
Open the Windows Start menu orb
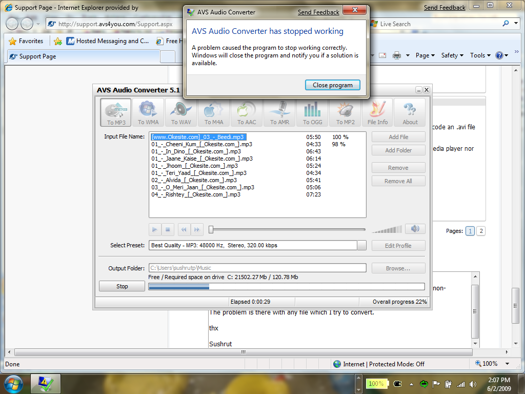click(13, 383)
